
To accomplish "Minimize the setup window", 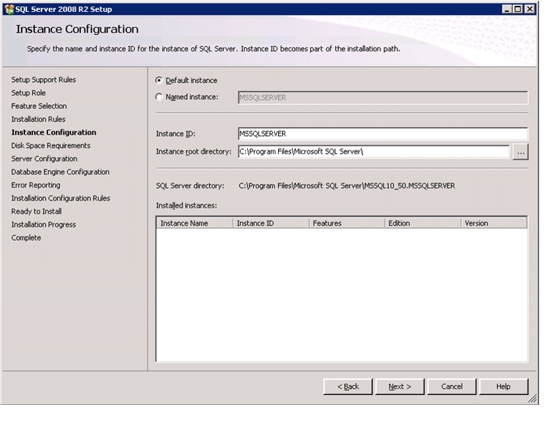I will [507, 9].
